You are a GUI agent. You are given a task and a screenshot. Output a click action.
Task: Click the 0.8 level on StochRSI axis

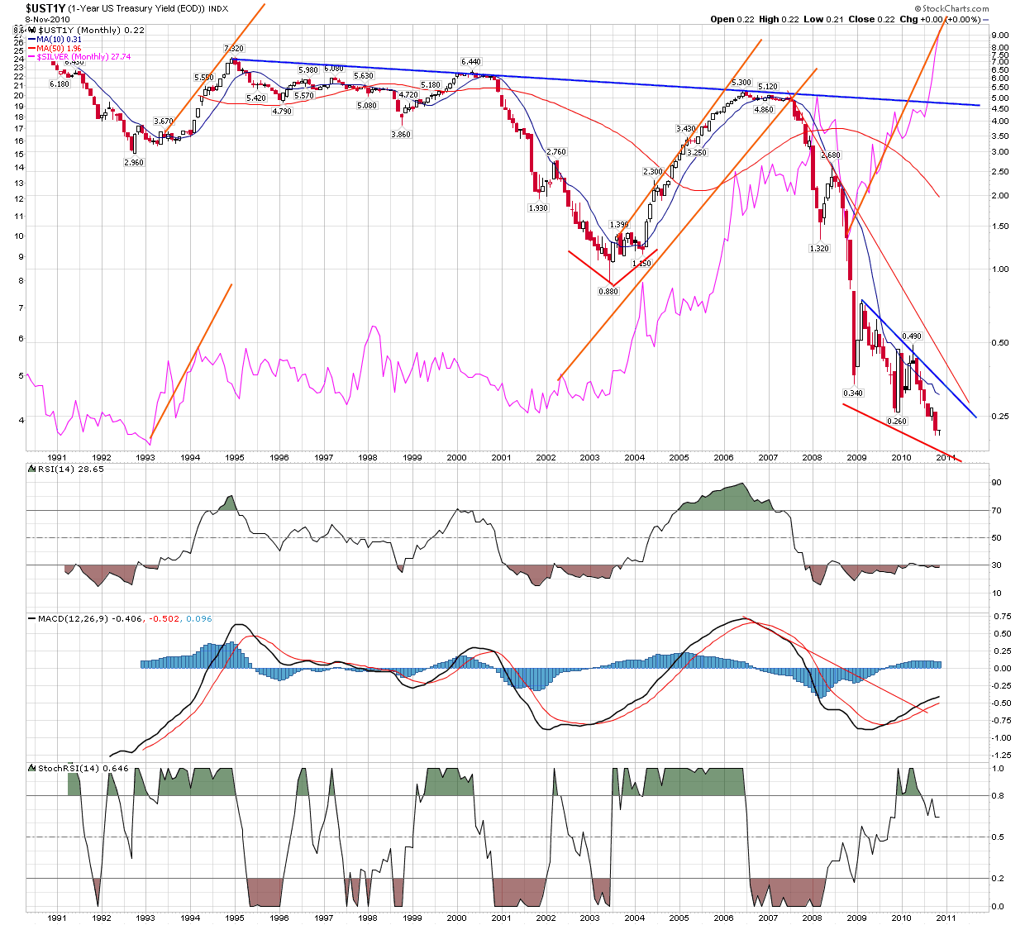[998, 796]
